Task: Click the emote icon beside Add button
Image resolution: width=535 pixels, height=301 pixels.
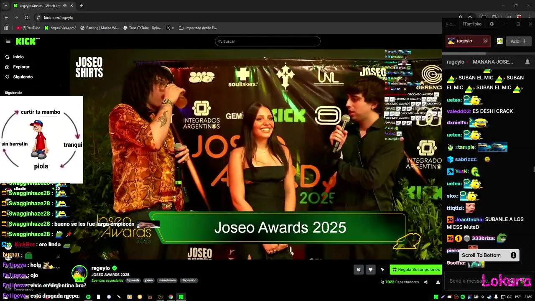Action: [499, 41]
